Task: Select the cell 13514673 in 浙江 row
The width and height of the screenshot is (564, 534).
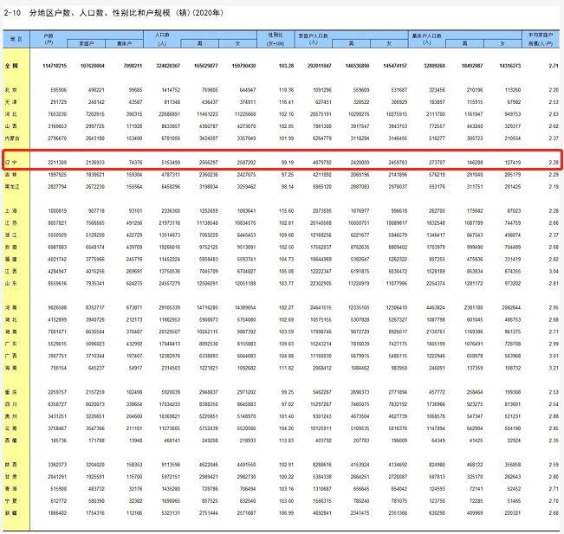Action: click(170, 235)
